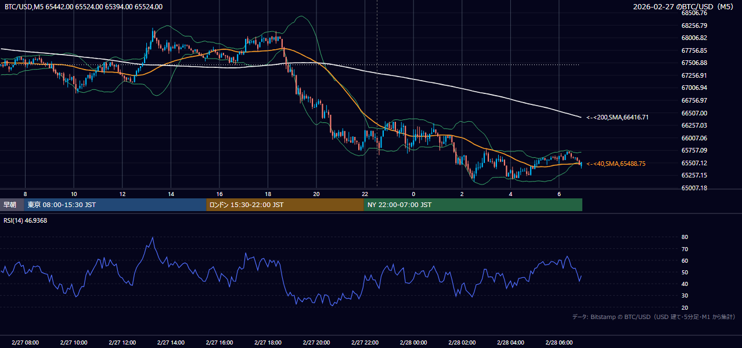Click the price axis value 68006.82
Viewport: 742px width, 348px height.
[694, 38]
